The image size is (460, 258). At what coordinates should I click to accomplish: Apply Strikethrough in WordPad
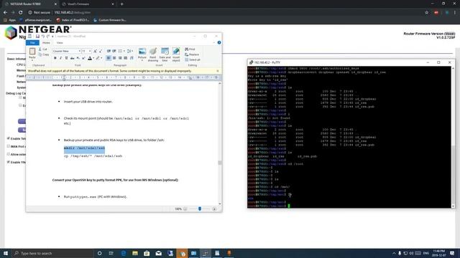(72, 58)
